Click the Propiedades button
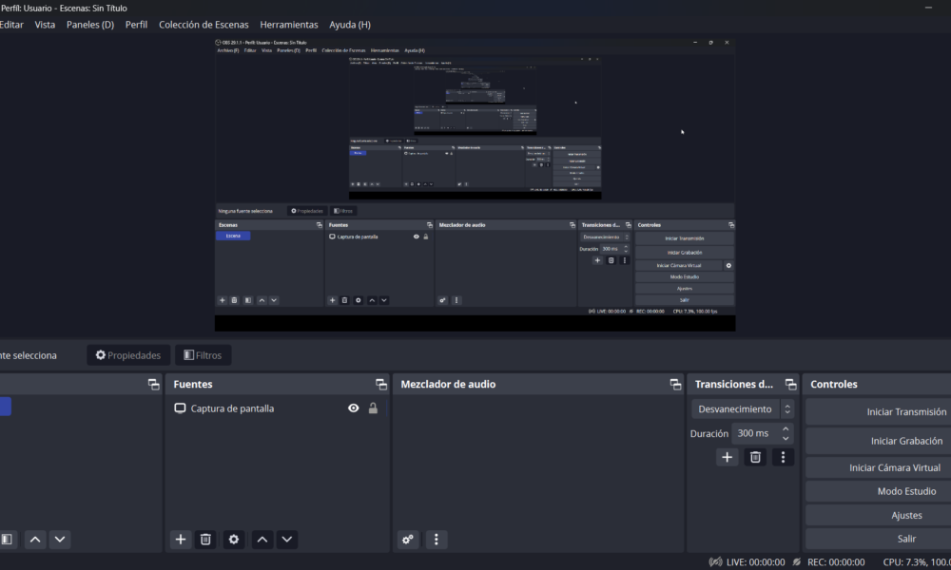 click(128, 355)
